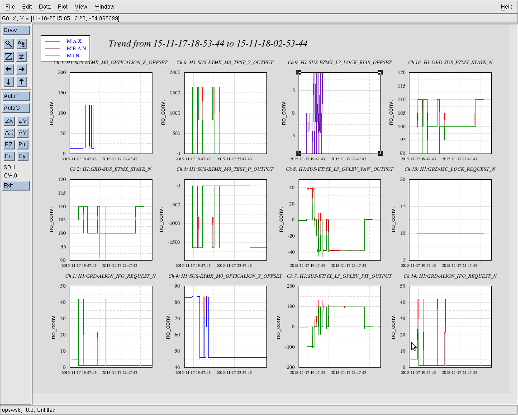
Task: Click the Exit button
Action: 16,186
